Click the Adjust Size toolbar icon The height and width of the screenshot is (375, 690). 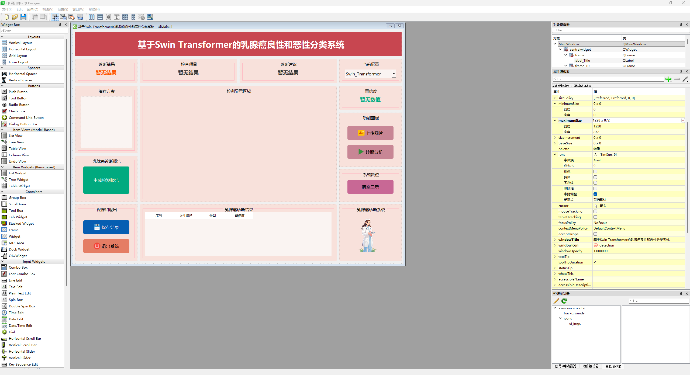click(150, 17)
